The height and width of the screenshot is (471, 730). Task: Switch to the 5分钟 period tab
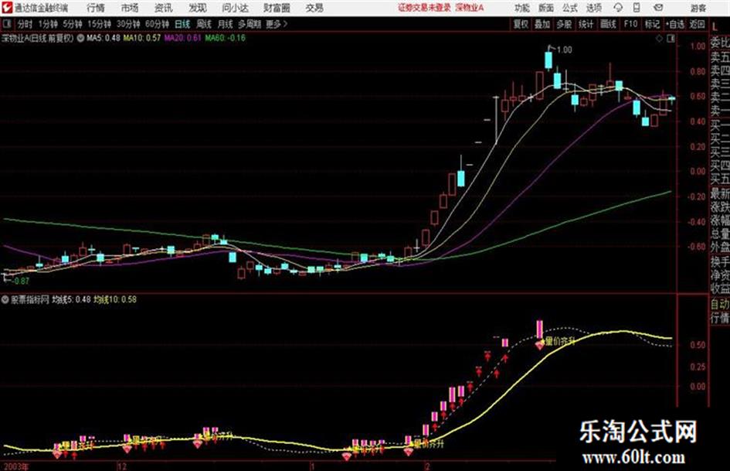(x=73, y=24)
